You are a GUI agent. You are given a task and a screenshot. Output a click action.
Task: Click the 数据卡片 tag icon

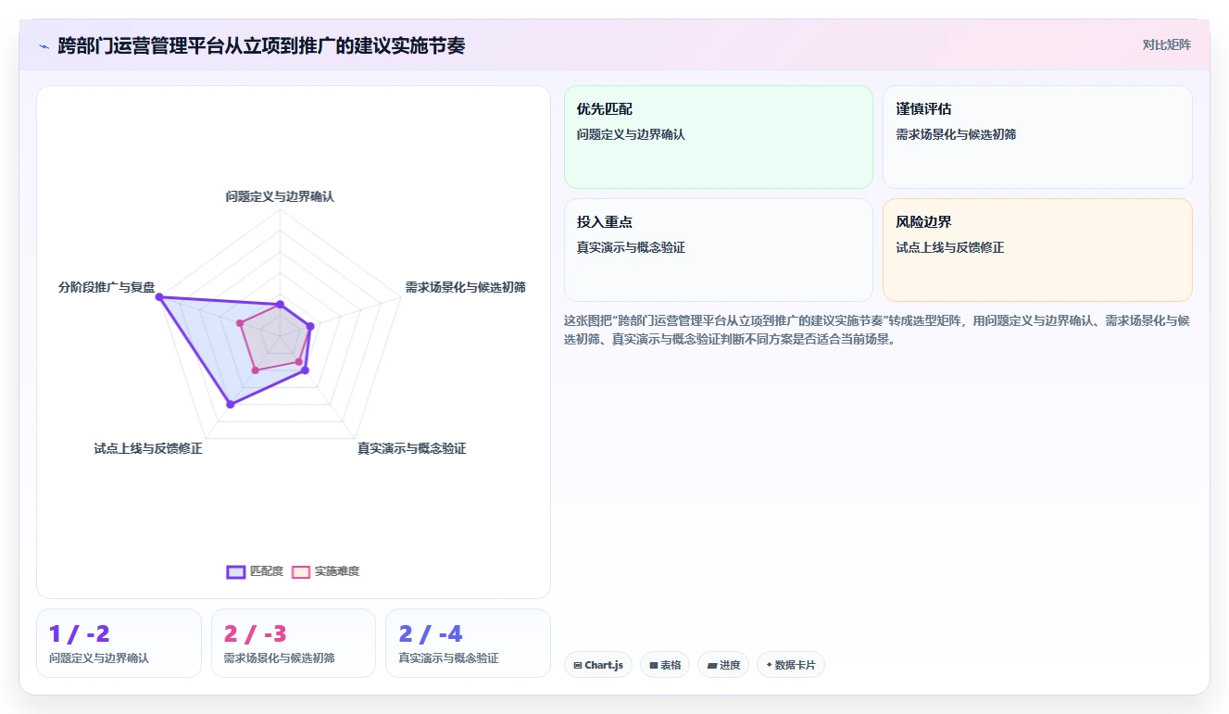[x=770, y=665]
